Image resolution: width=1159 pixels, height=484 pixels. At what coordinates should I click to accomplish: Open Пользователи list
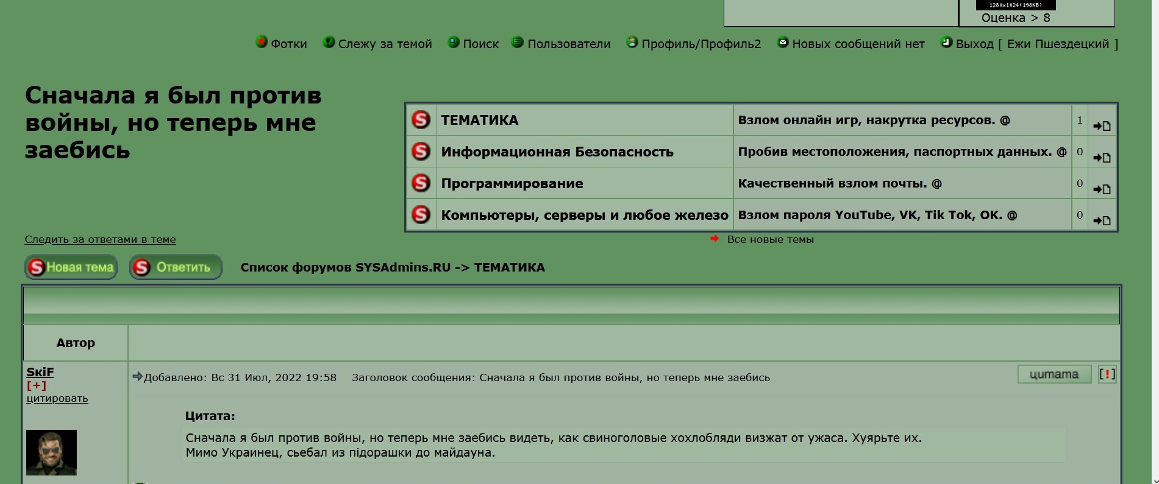pos(569,44)
